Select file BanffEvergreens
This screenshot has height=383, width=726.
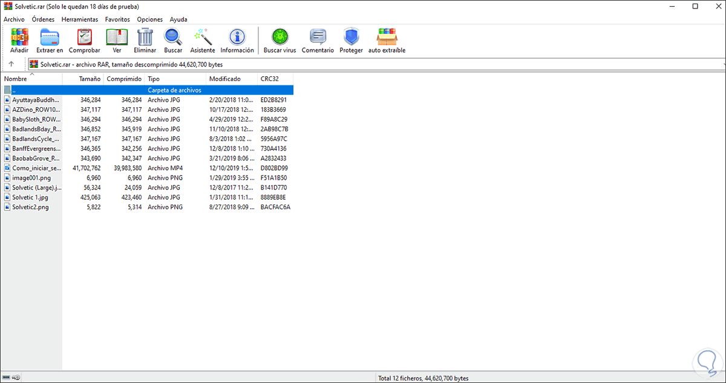point(36,148)
